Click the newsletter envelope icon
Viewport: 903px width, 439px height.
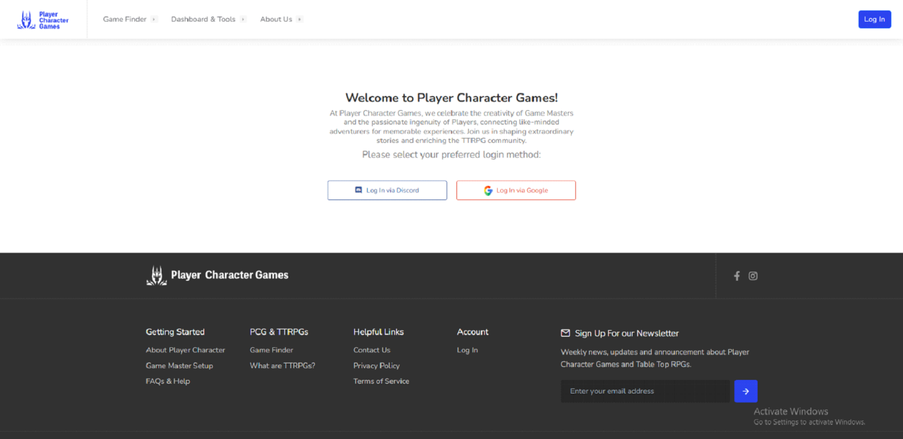[565, 332]
